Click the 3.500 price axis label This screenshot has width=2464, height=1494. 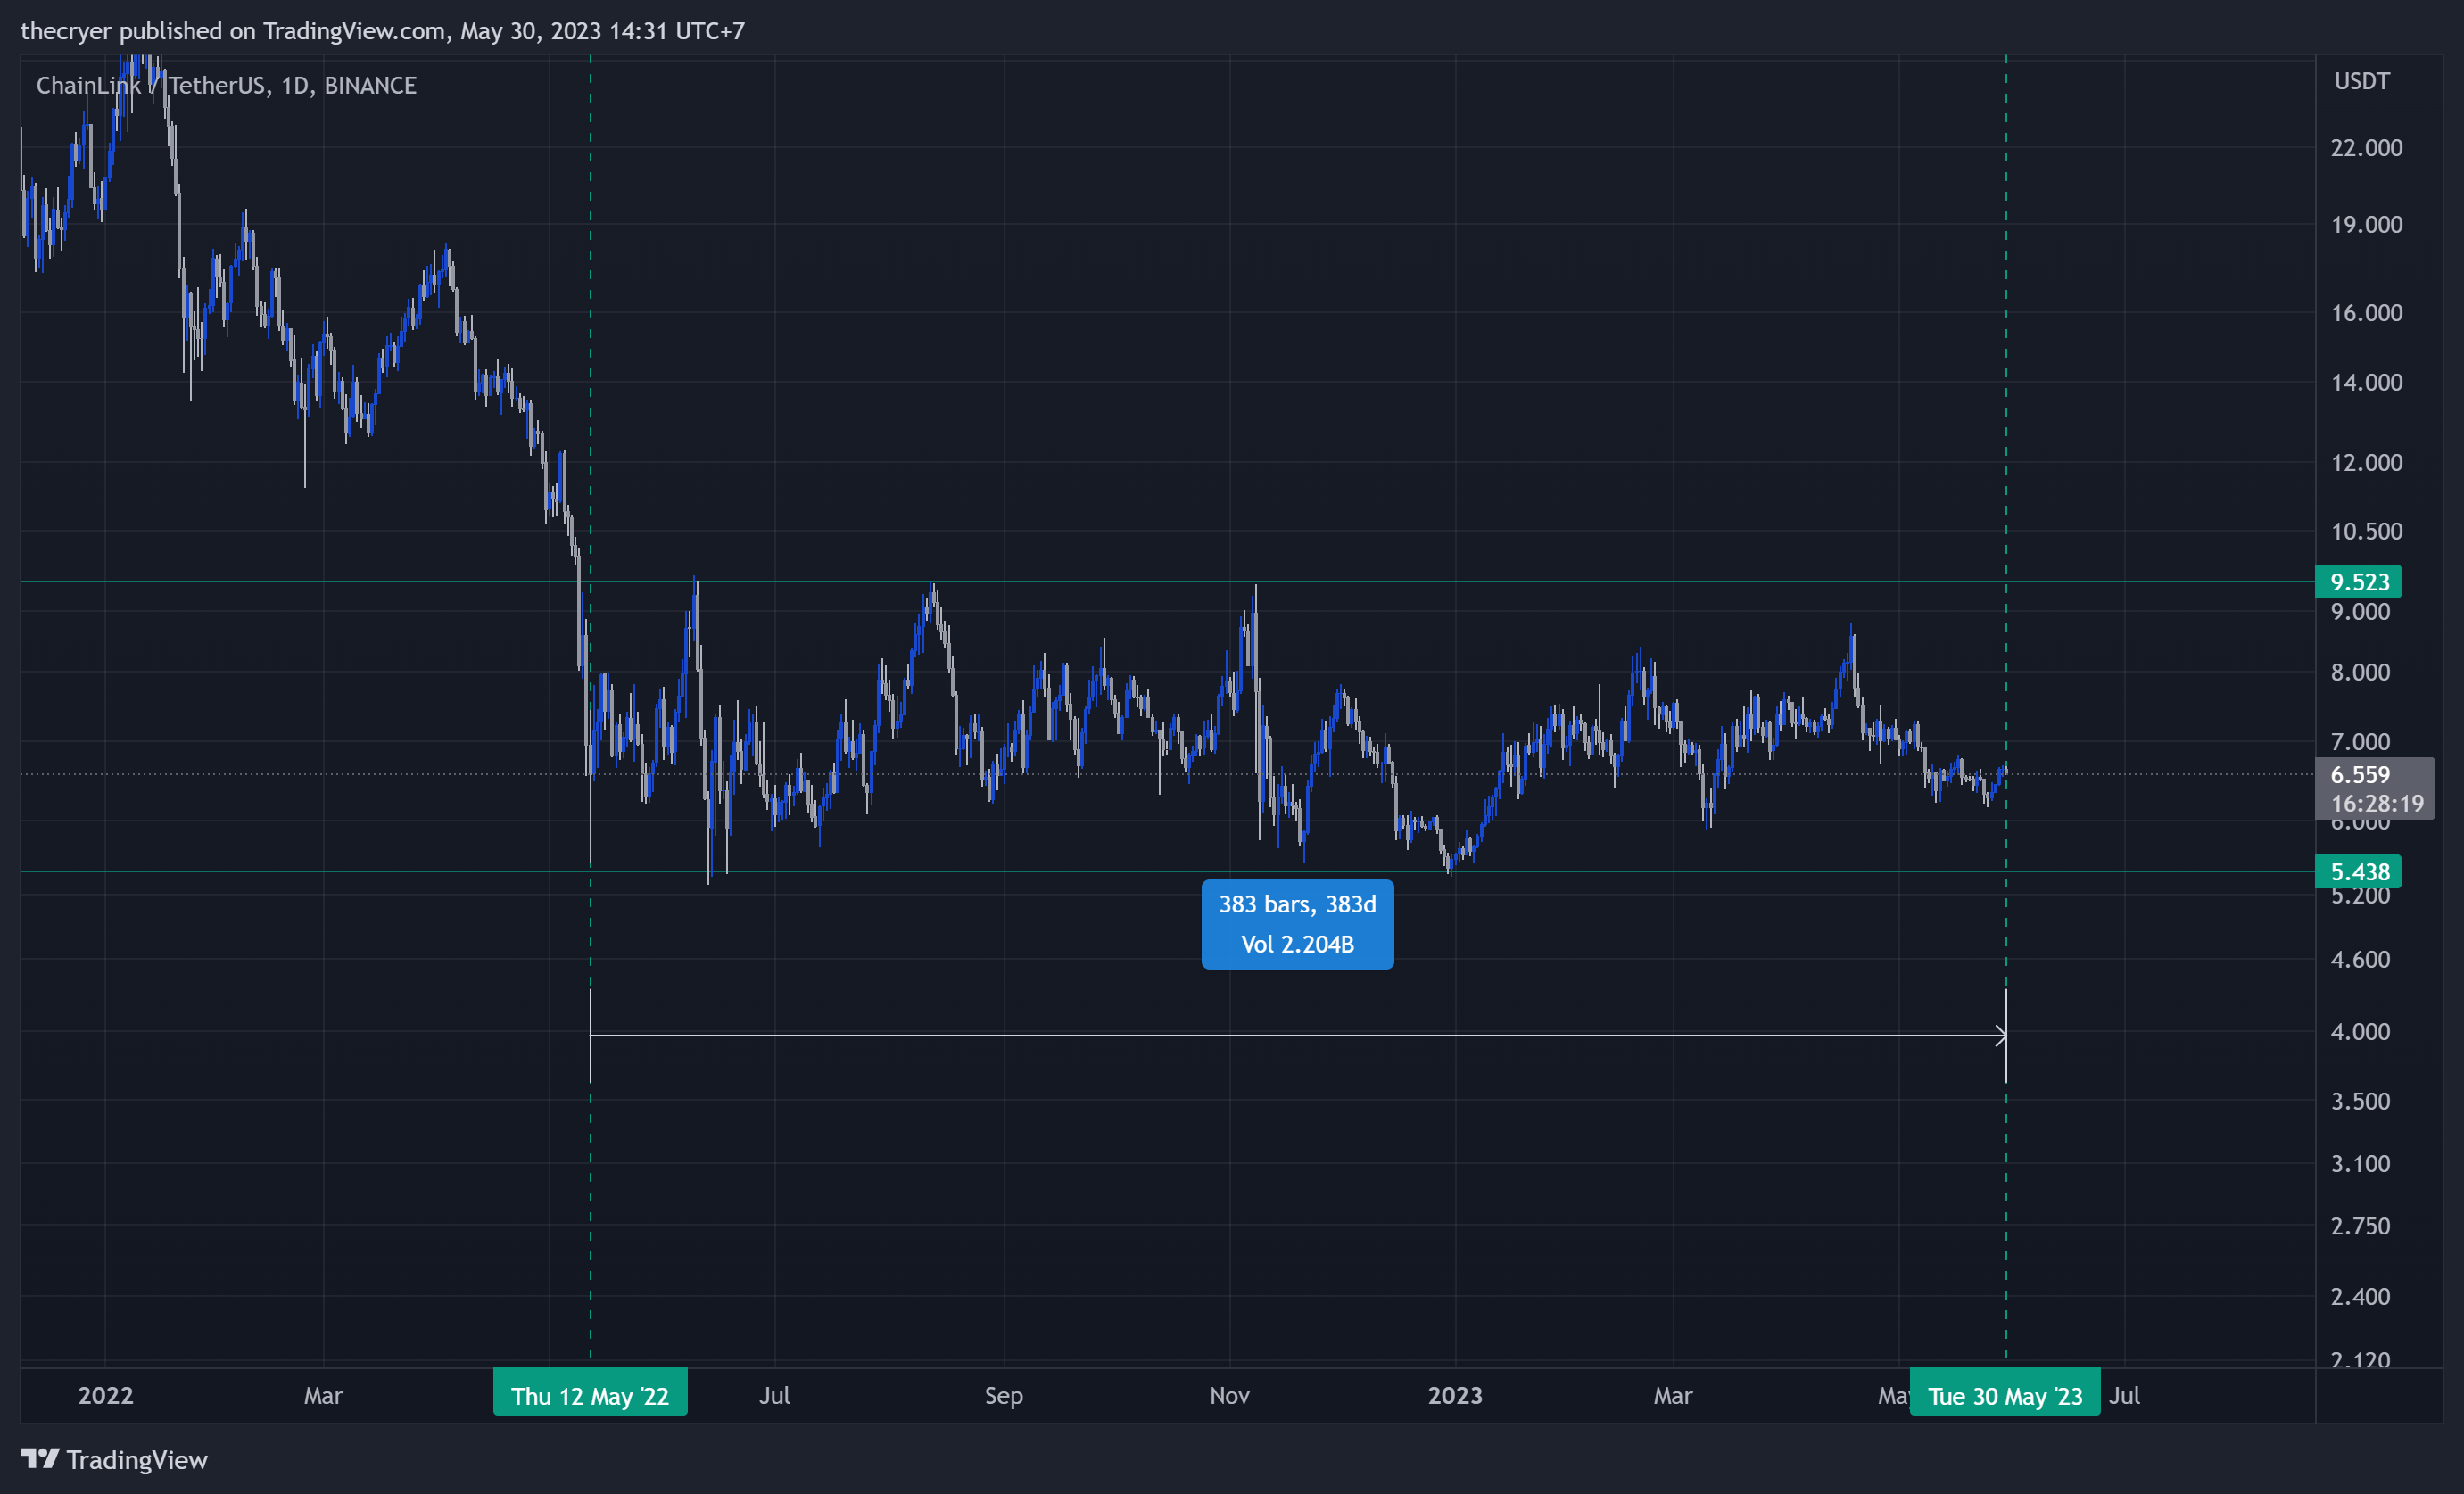[x=2360, y=1101]
